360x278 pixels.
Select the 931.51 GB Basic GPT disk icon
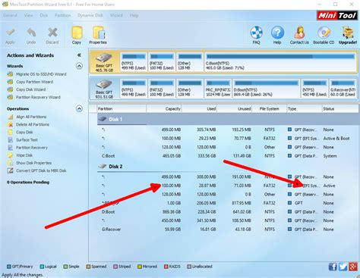pos(104,89)
